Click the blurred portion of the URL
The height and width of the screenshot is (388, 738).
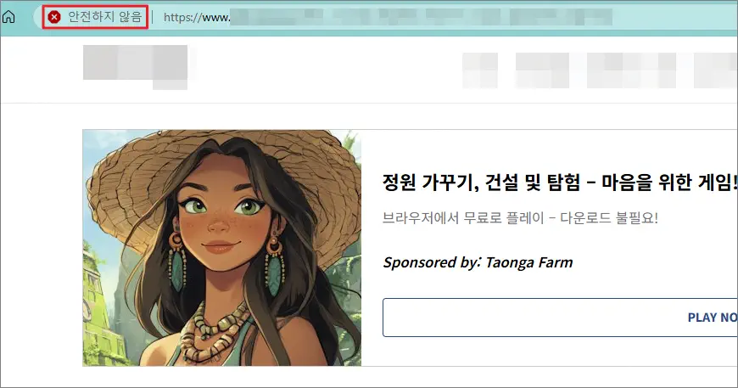tap(422, 18)
